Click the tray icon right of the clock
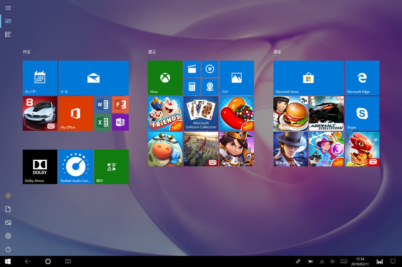Image resolution: width=402 pixels, height=267 pixels. coord(380,261)
